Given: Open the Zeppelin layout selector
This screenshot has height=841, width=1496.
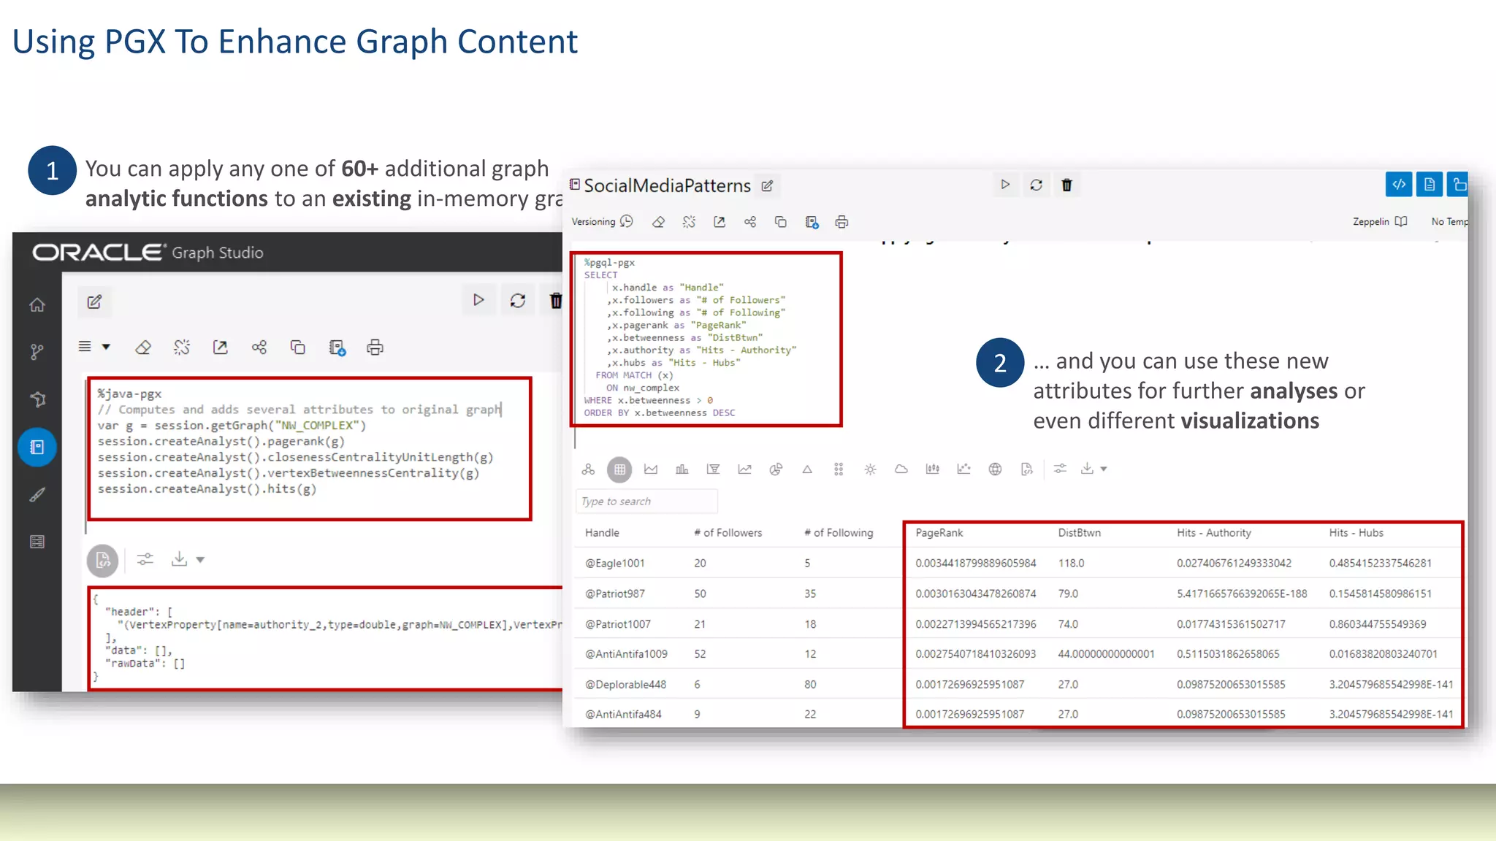Looking at the screenshot, I should 1379,221.
